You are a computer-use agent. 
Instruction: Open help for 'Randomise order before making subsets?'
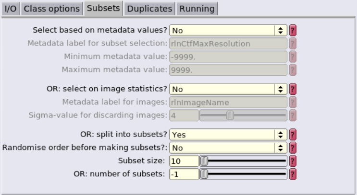[293, 148]
